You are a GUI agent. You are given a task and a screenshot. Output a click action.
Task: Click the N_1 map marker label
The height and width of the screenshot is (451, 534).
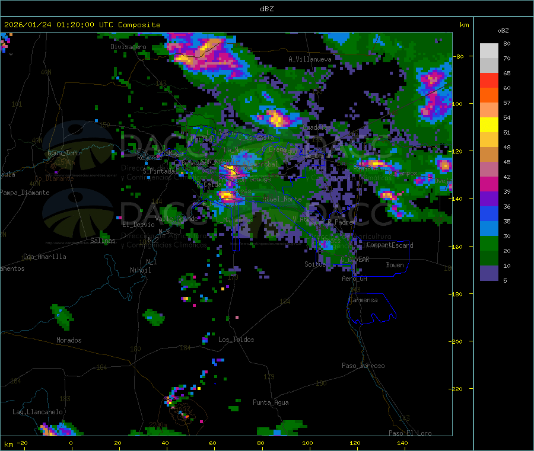tap(151, 262)
